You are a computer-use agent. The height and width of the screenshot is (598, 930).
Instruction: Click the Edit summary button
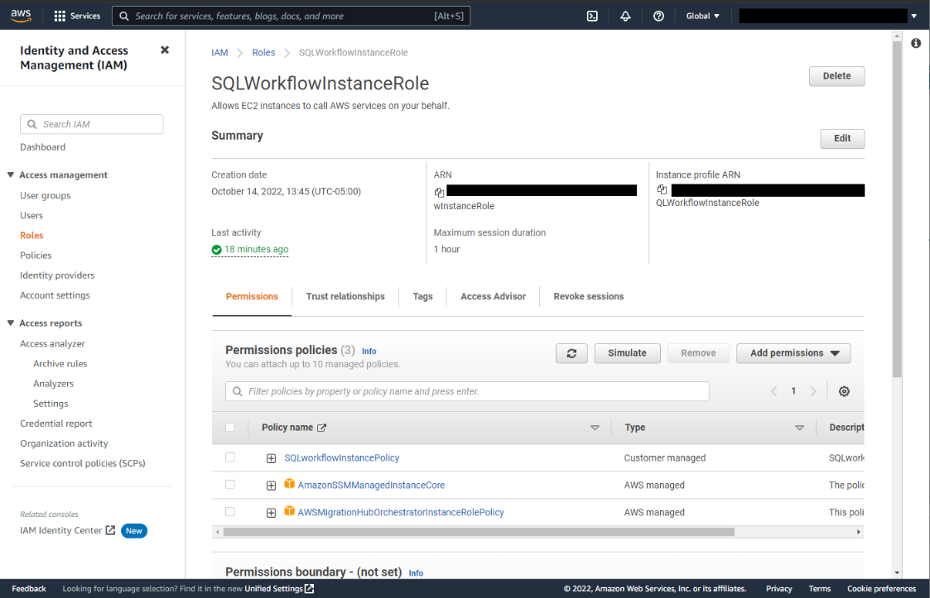tap(842, 138)
